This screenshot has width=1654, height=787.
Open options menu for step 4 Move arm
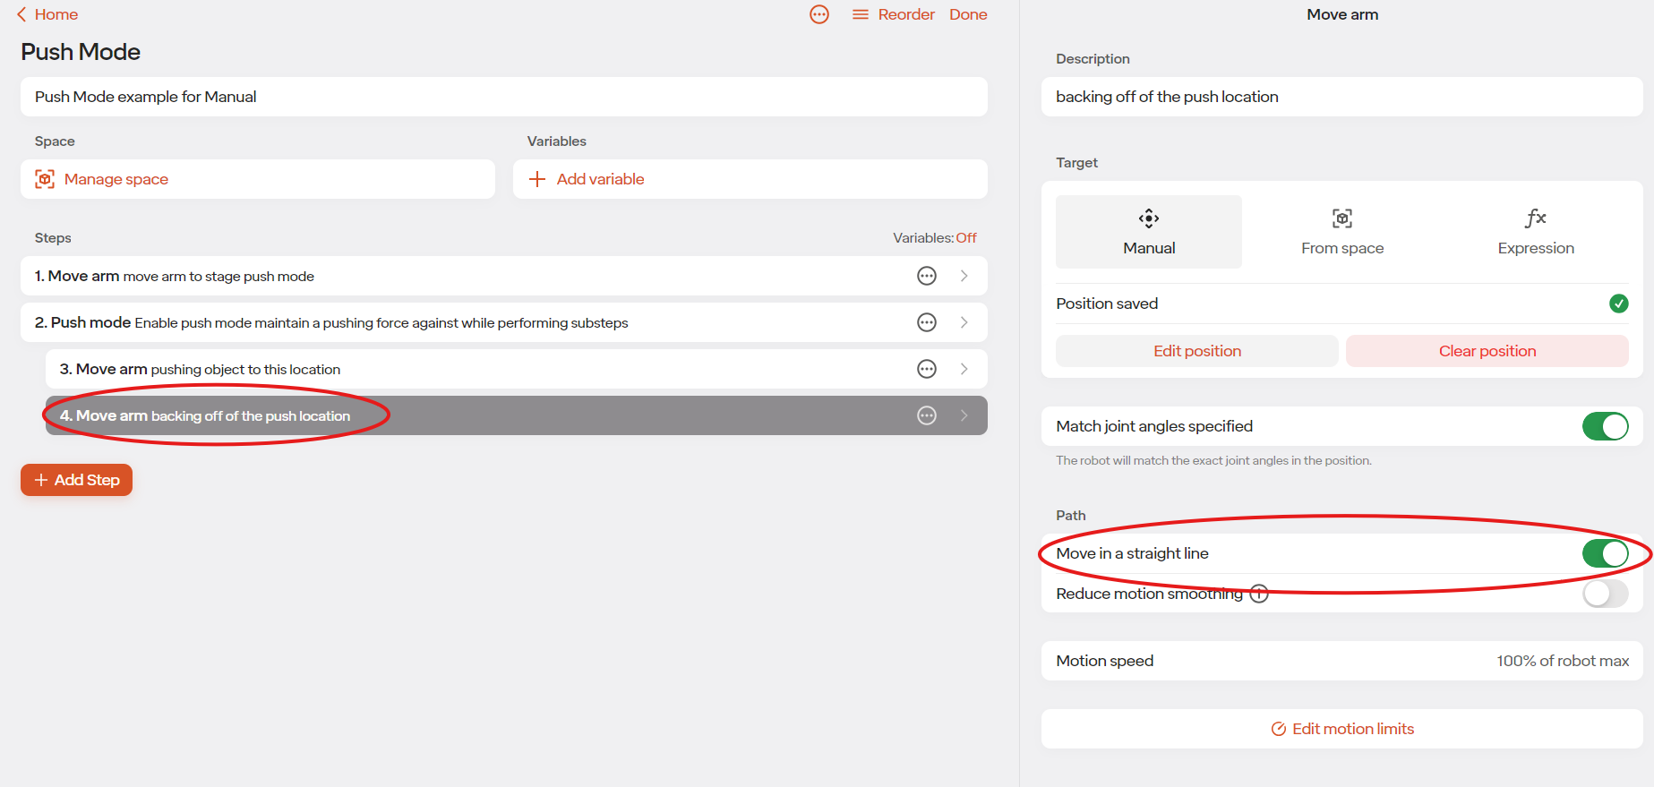coord(927,415)
